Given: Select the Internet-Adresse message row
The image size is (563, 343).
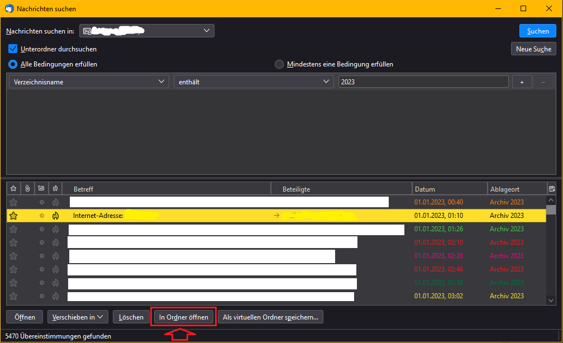Looking at the screenshot, I should 276,216.
